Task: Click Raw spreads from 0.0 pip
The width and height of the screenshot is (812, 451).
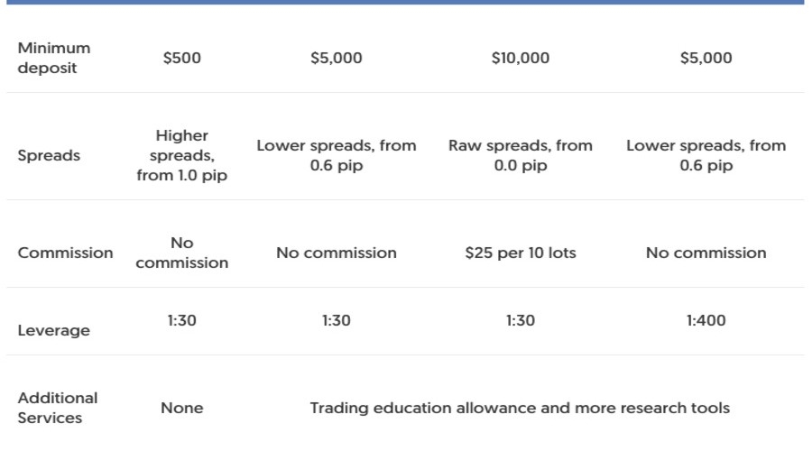Action: pyautogui.click(x=520, y=155)
